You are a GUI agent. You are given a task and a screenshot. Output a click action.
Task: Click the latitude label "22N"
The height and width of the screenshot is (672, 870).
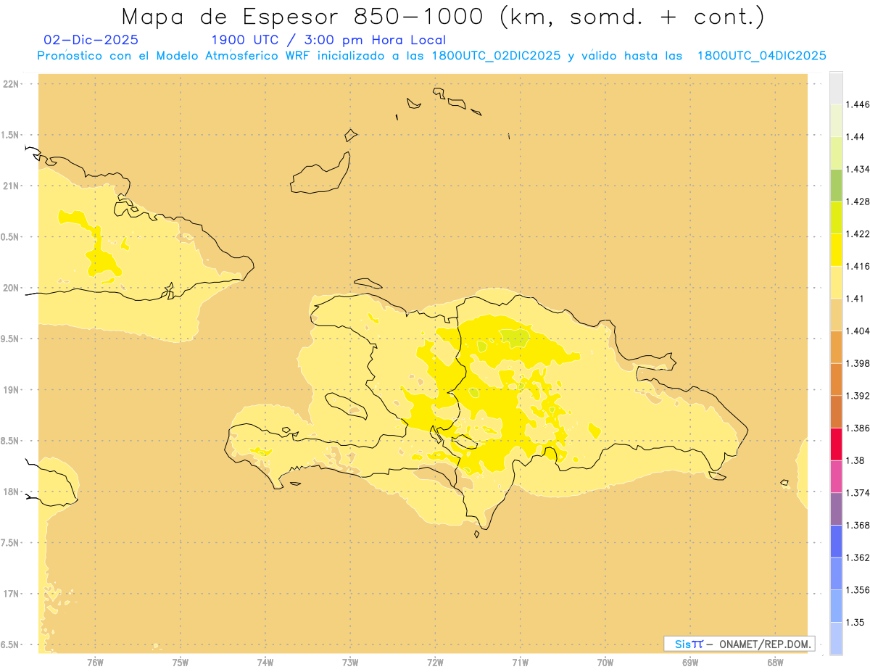[10, 84]
